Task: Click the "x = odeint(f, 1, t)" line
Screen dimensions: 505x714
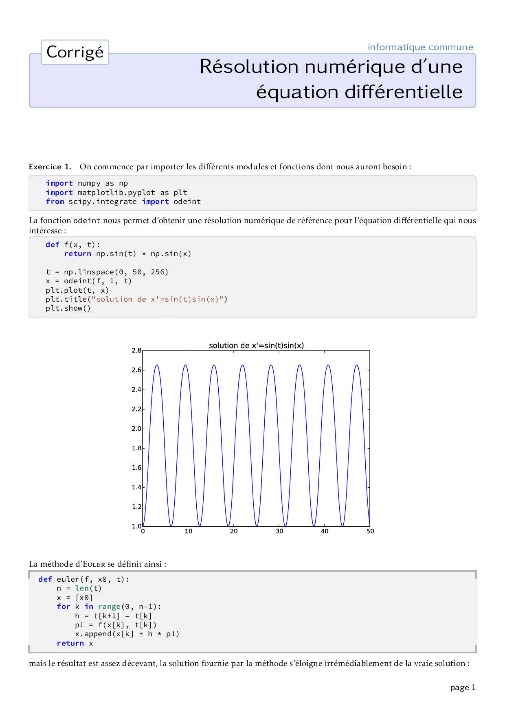Action: [89, 281]
